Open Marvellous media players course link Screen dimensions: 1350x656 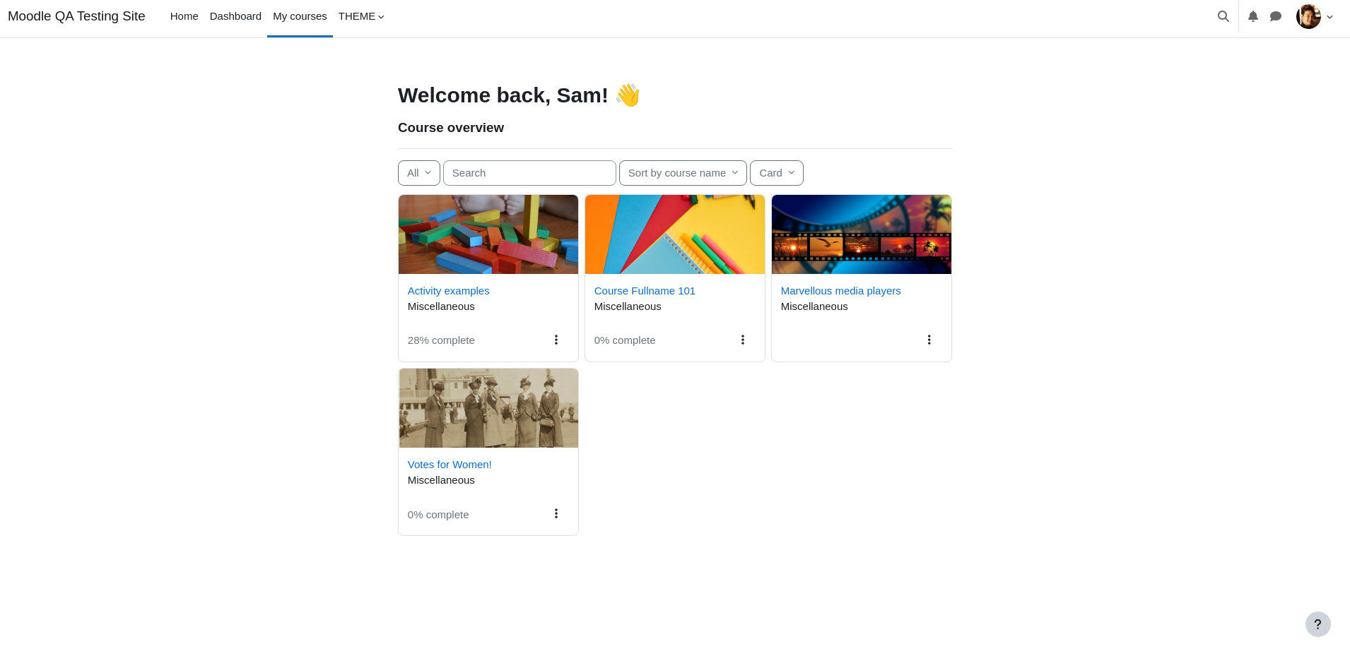click(840, 291)
